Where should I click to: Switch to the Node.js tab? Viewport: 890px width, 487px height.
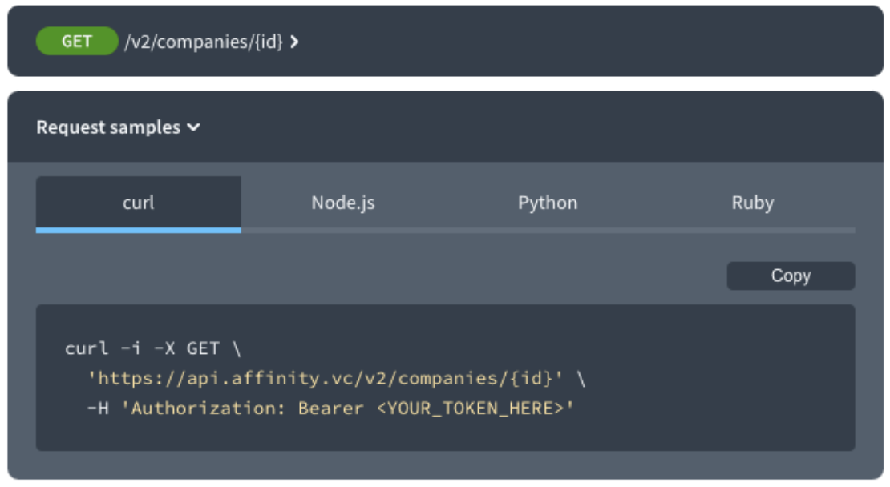pyautogui.click(x=343, y=203)
